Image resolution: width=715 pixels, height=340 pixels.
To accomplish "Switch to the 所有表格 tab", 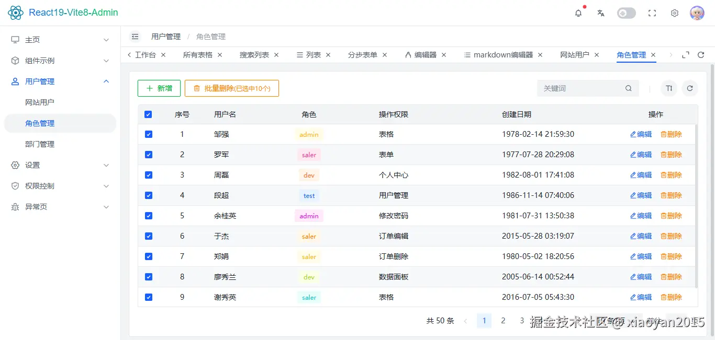I will tap(198, 55).
